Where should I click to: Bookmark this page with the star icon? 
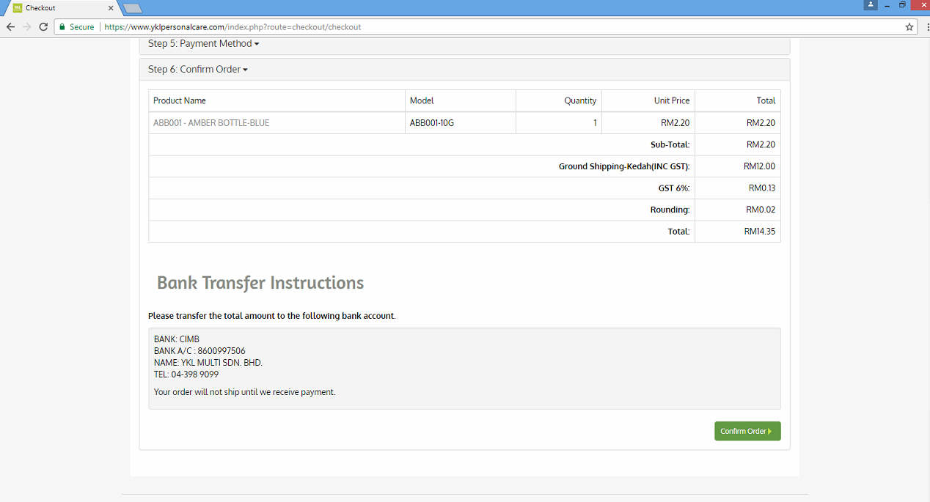point(909,27)
